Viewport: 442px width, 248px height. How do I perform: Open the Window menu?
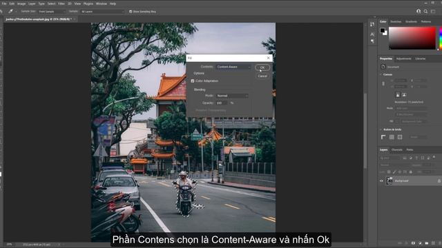click(x=102, y=3)
